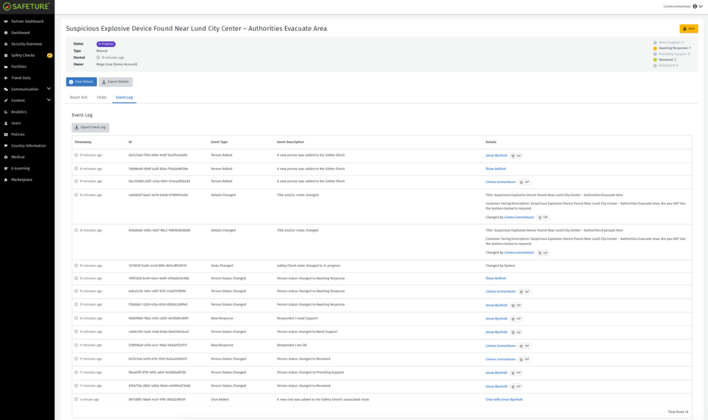The height and width of the screenshot is (420, 708).
Task: Click the Medical icon in sidebar
Action: coord(6,157)
